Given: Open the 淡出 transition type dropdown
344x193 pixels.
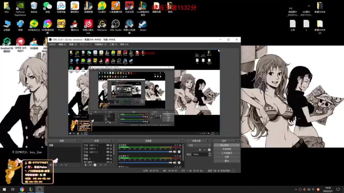Looking at the screenshot, I should (199, 145).
